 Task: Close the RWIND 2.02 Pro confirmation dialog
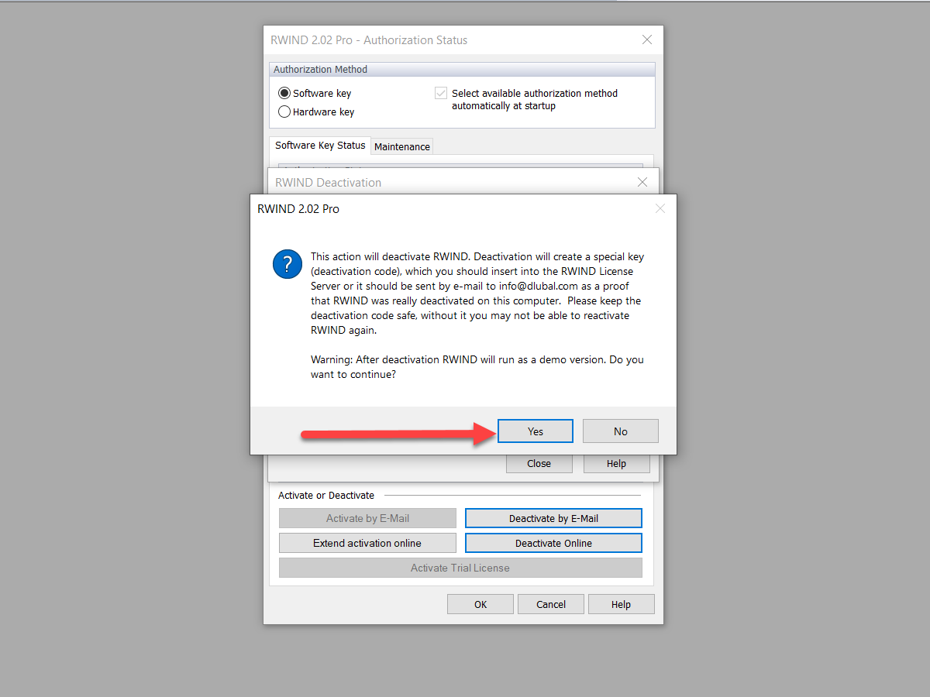pos(660,208)
